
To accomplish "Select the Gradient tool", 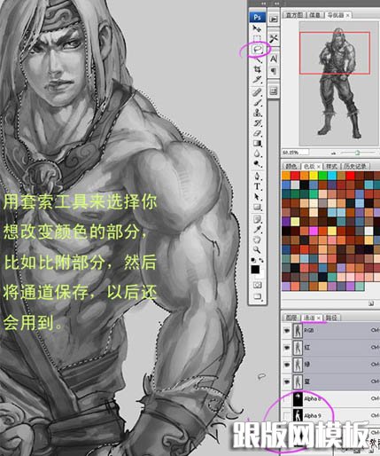I will [258, 144].
